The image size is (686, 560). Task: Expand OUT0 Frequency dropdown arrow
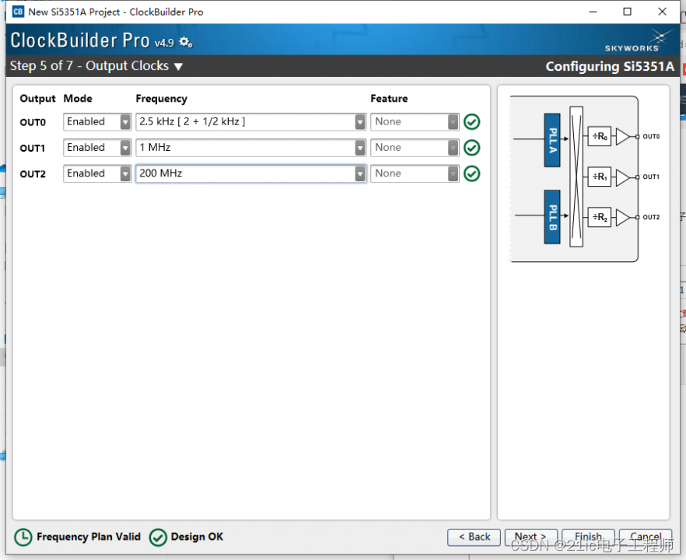[360, 122]
